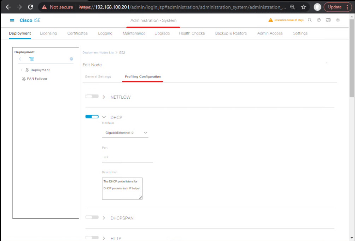Screen dimensions: 355x241
Task: Click the DHCP Port field
Action: tap(127, 157)
